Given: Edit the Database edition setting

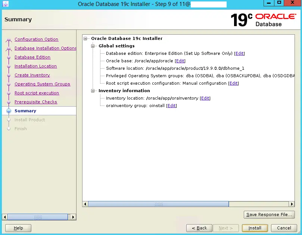Looking at the screenshot, I should pyautogui.click(x=239, y=53).
